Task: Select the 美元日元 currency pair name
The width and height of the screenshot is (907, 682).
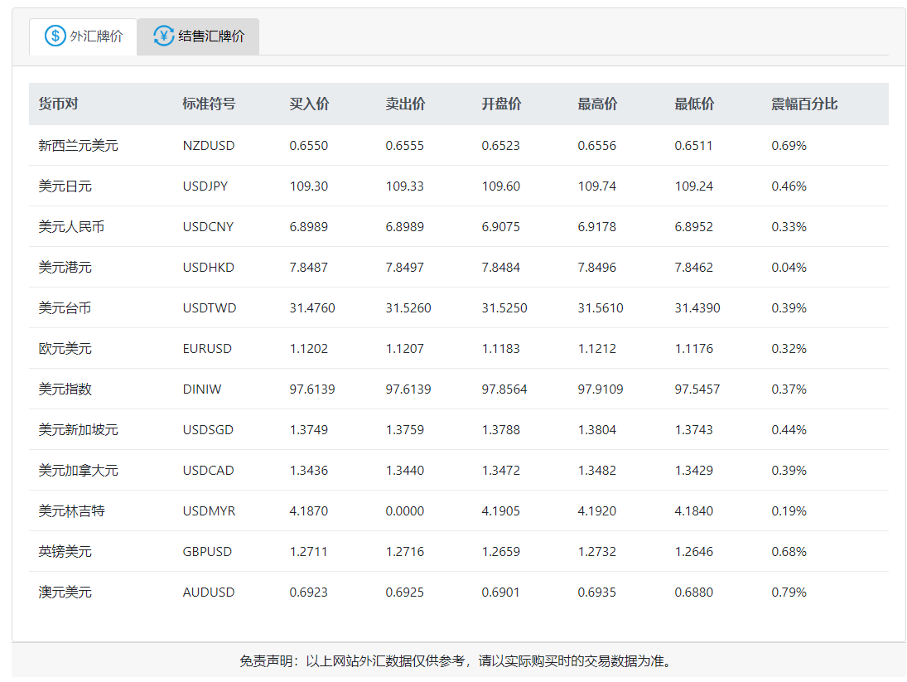Action: point(65,186)
